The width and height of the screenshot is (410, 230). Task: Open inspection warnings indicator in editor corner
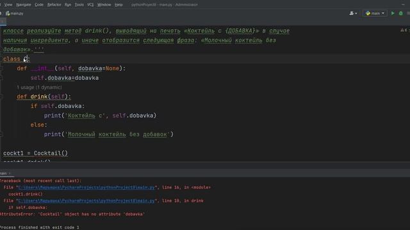click(404, 30)
